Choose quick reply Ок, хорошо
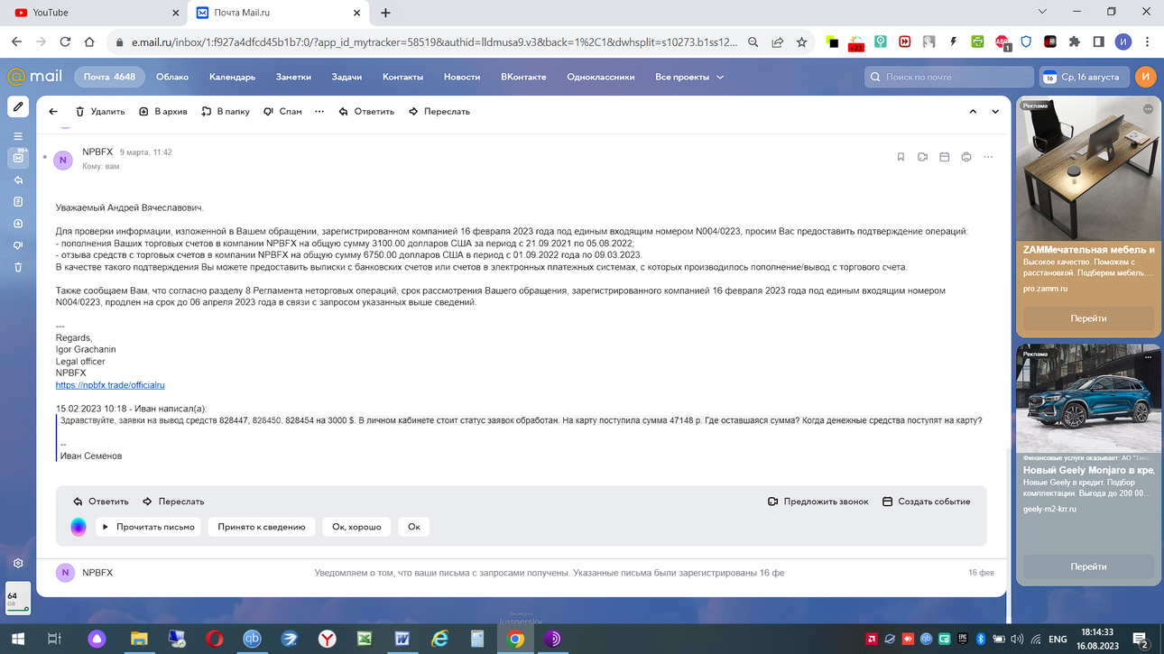 [x=356, y=527]
